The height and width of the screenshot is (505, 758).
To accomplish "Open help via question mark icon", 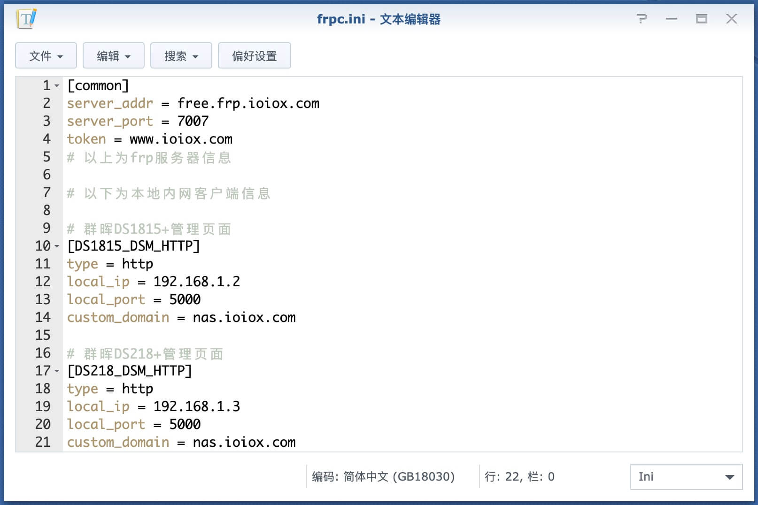I will click(642, 19).
